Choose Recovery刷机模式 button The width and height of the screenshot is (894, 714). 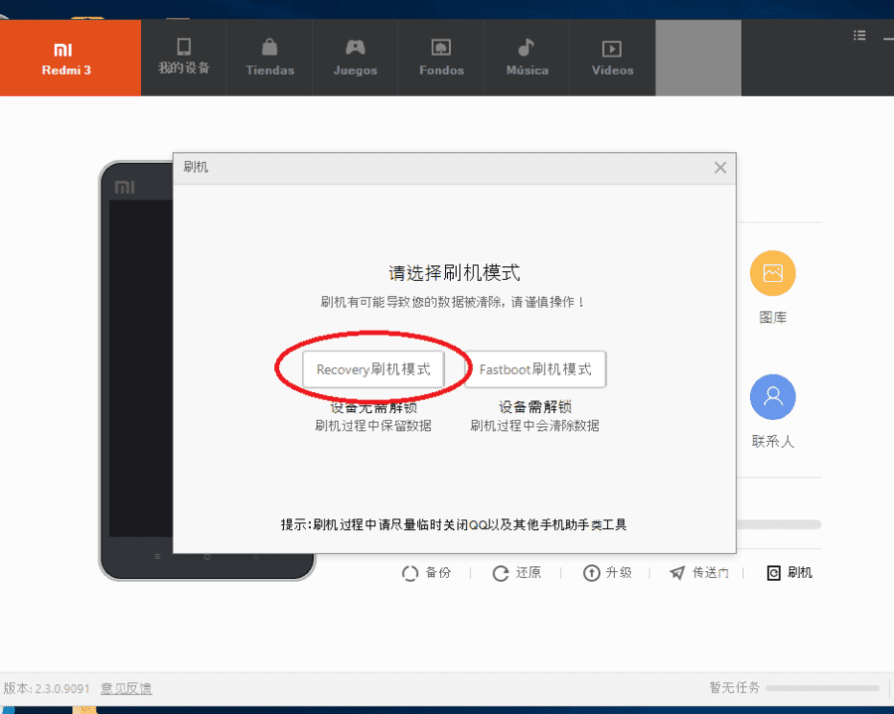372,369
